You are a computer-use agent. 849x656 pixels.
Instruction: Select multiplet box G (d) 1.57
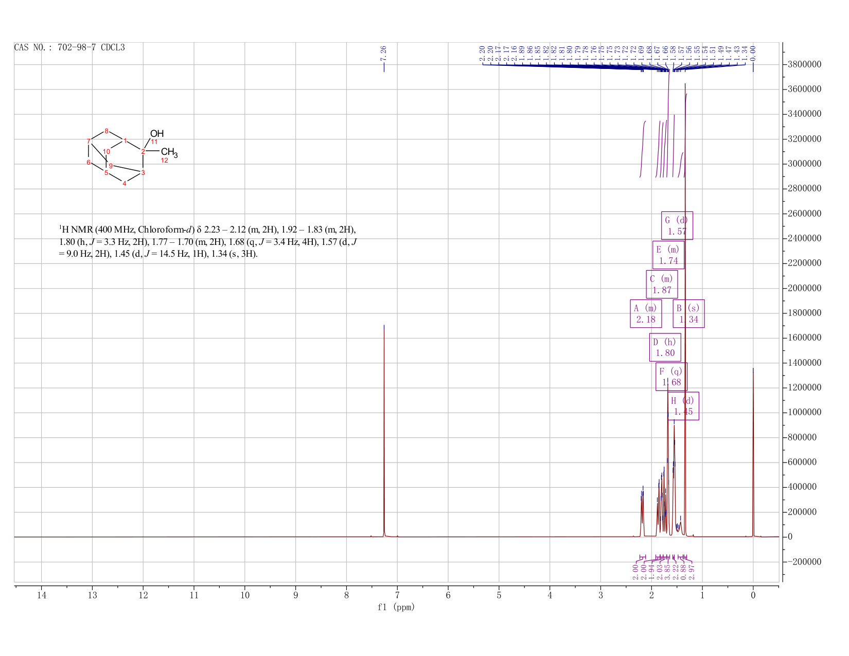[x=677, y=225]
